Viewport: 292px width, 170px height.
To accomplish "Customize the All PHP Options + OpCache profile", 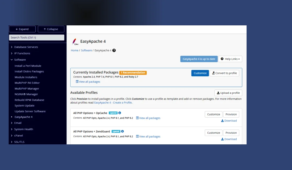I will (214, 114).
